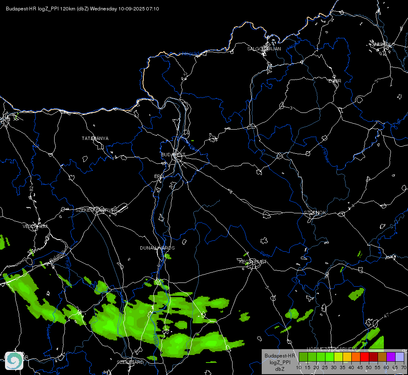Click the EGER city label

[x=335, y=81]
